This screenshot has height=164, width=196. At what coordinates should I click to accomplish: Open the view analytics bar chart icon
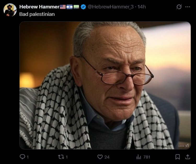tap(139, 157)
